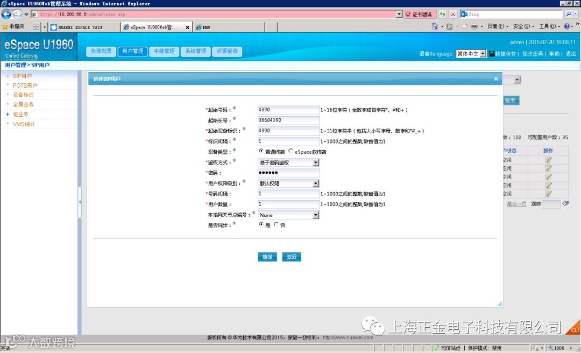Click help icon next to 是否同步 label

click(x=234, y=223)
